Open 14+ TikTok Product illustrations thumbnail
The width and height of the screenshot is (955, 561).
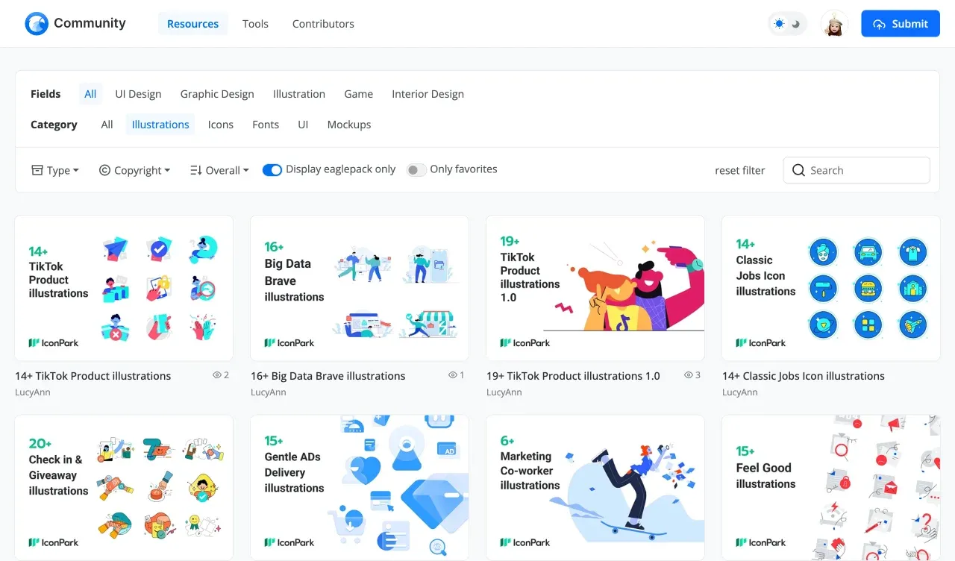(124, 288)
